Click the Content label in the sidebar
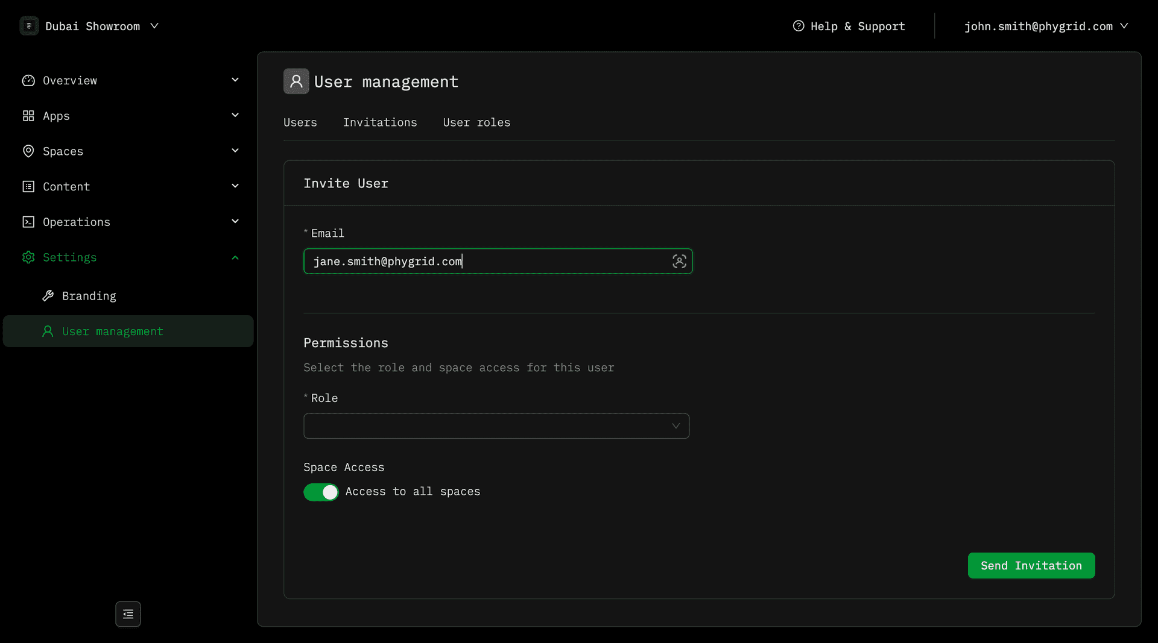The image size is (1158, 643). coord(66,187)
